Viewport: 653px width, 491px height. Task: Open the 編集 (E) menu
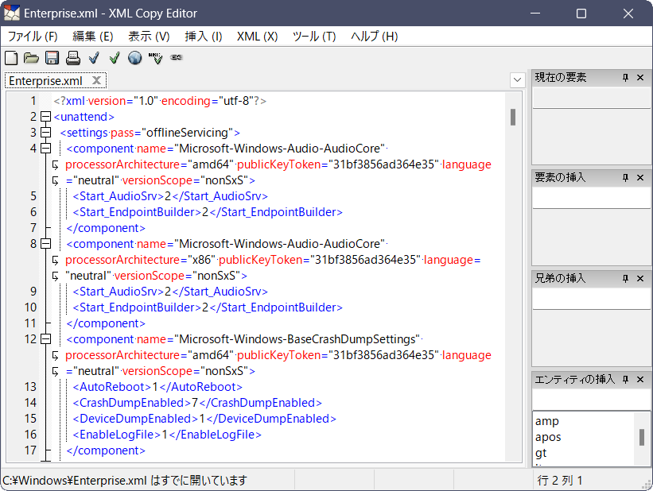click(x=92, y=37)
